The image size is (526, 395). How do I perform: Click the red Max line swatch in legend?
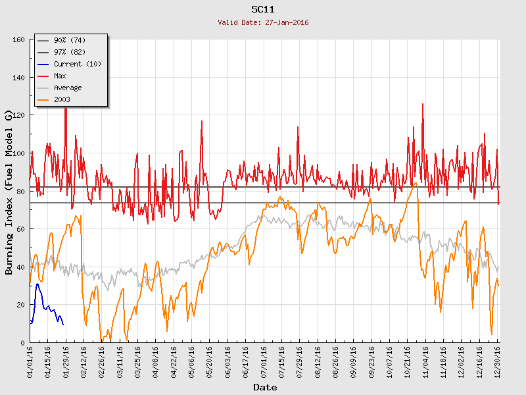click(43, 76)
